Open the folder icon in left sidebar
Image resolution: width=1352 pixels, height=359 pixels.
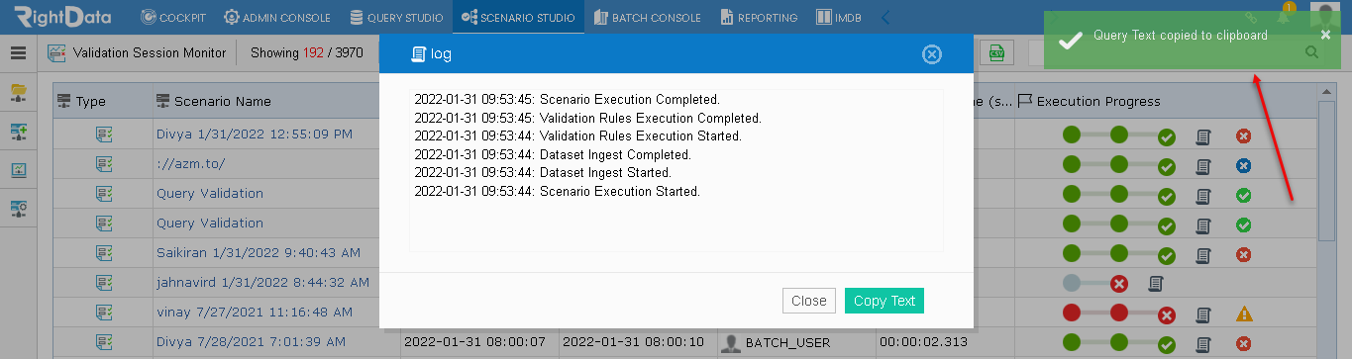tap(18, 93)
